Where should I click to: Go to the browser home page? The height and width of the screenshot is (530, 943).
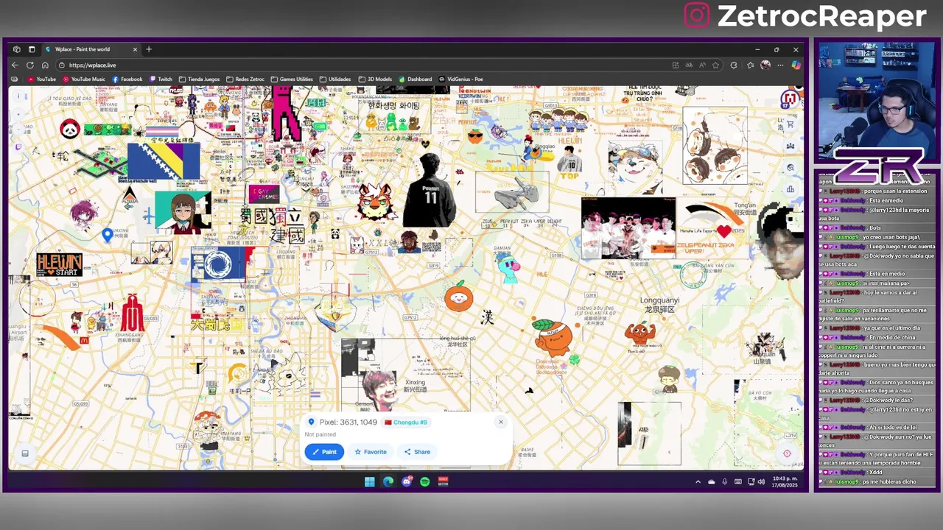45,65
